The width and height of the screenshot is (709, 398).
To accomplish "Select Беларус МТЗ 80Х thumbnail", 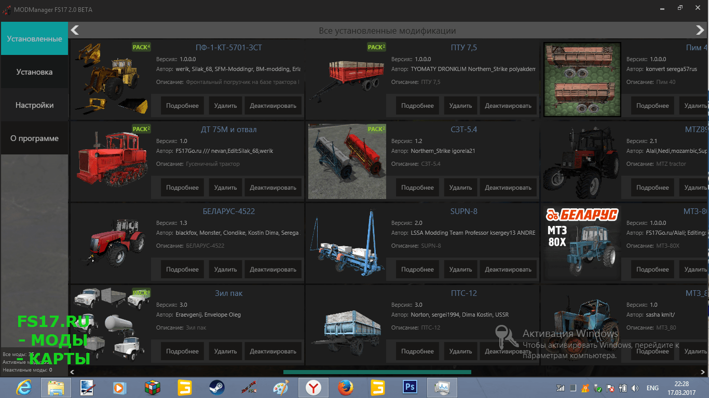I will [x=582, y=243].
